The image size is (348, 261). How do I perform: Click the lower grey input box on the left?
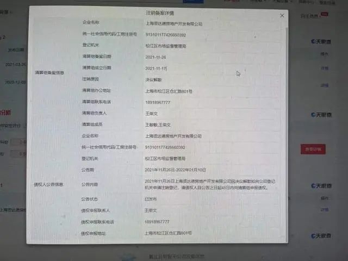tap(18, 153)
